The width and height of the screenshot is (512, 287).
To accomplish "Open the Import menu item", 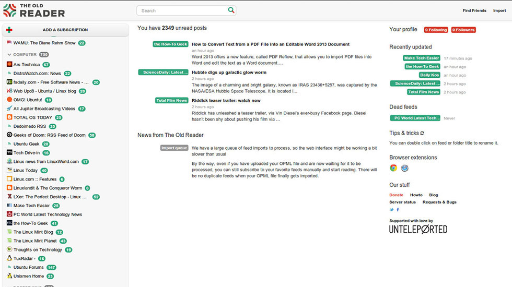I will [x=499, y=10].
